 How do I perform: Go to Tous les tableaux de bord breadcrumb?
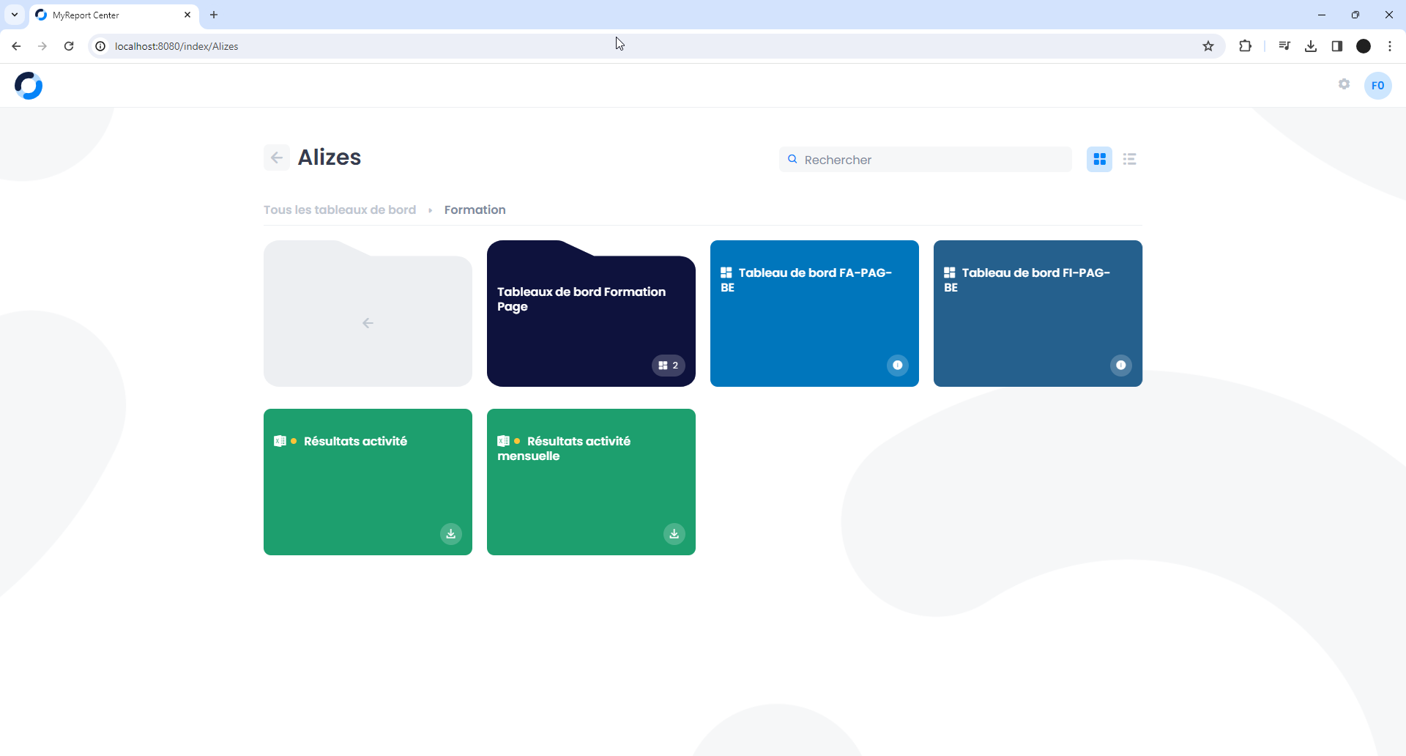340,210
